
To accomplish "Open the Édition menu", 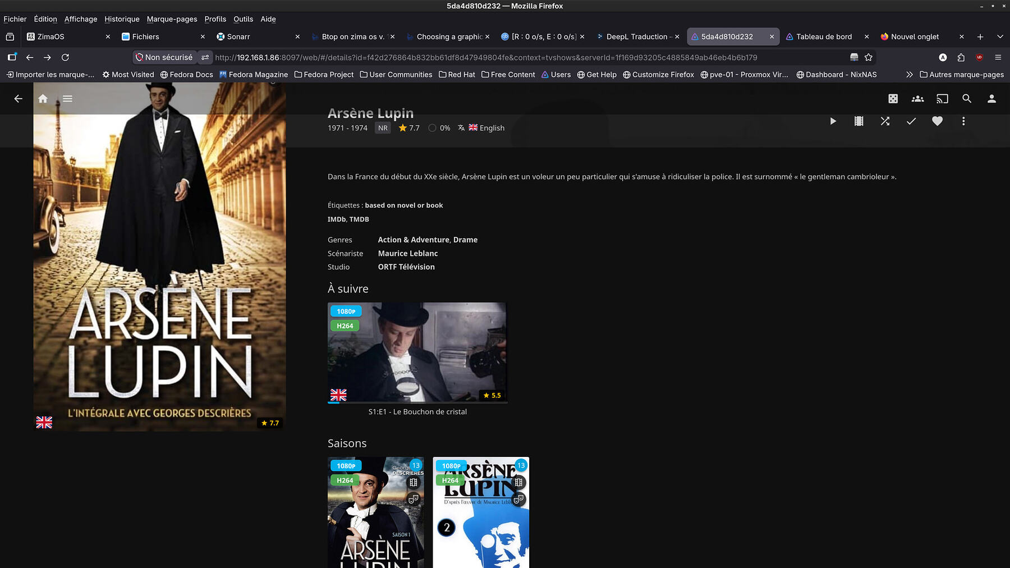I will [45, 19].
